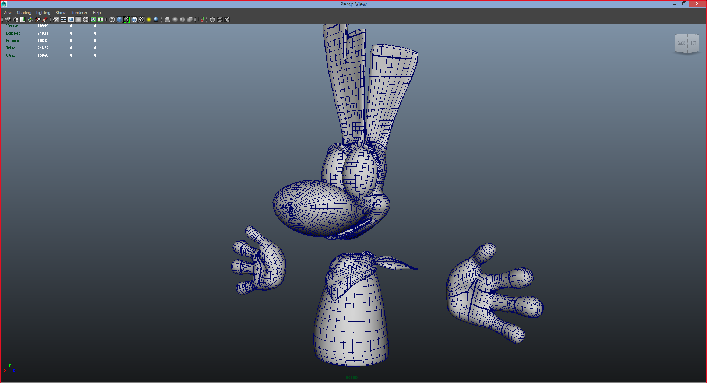Enable Textured display mode
The width and height of the screenshot is (707, 383).
[141, 20]
